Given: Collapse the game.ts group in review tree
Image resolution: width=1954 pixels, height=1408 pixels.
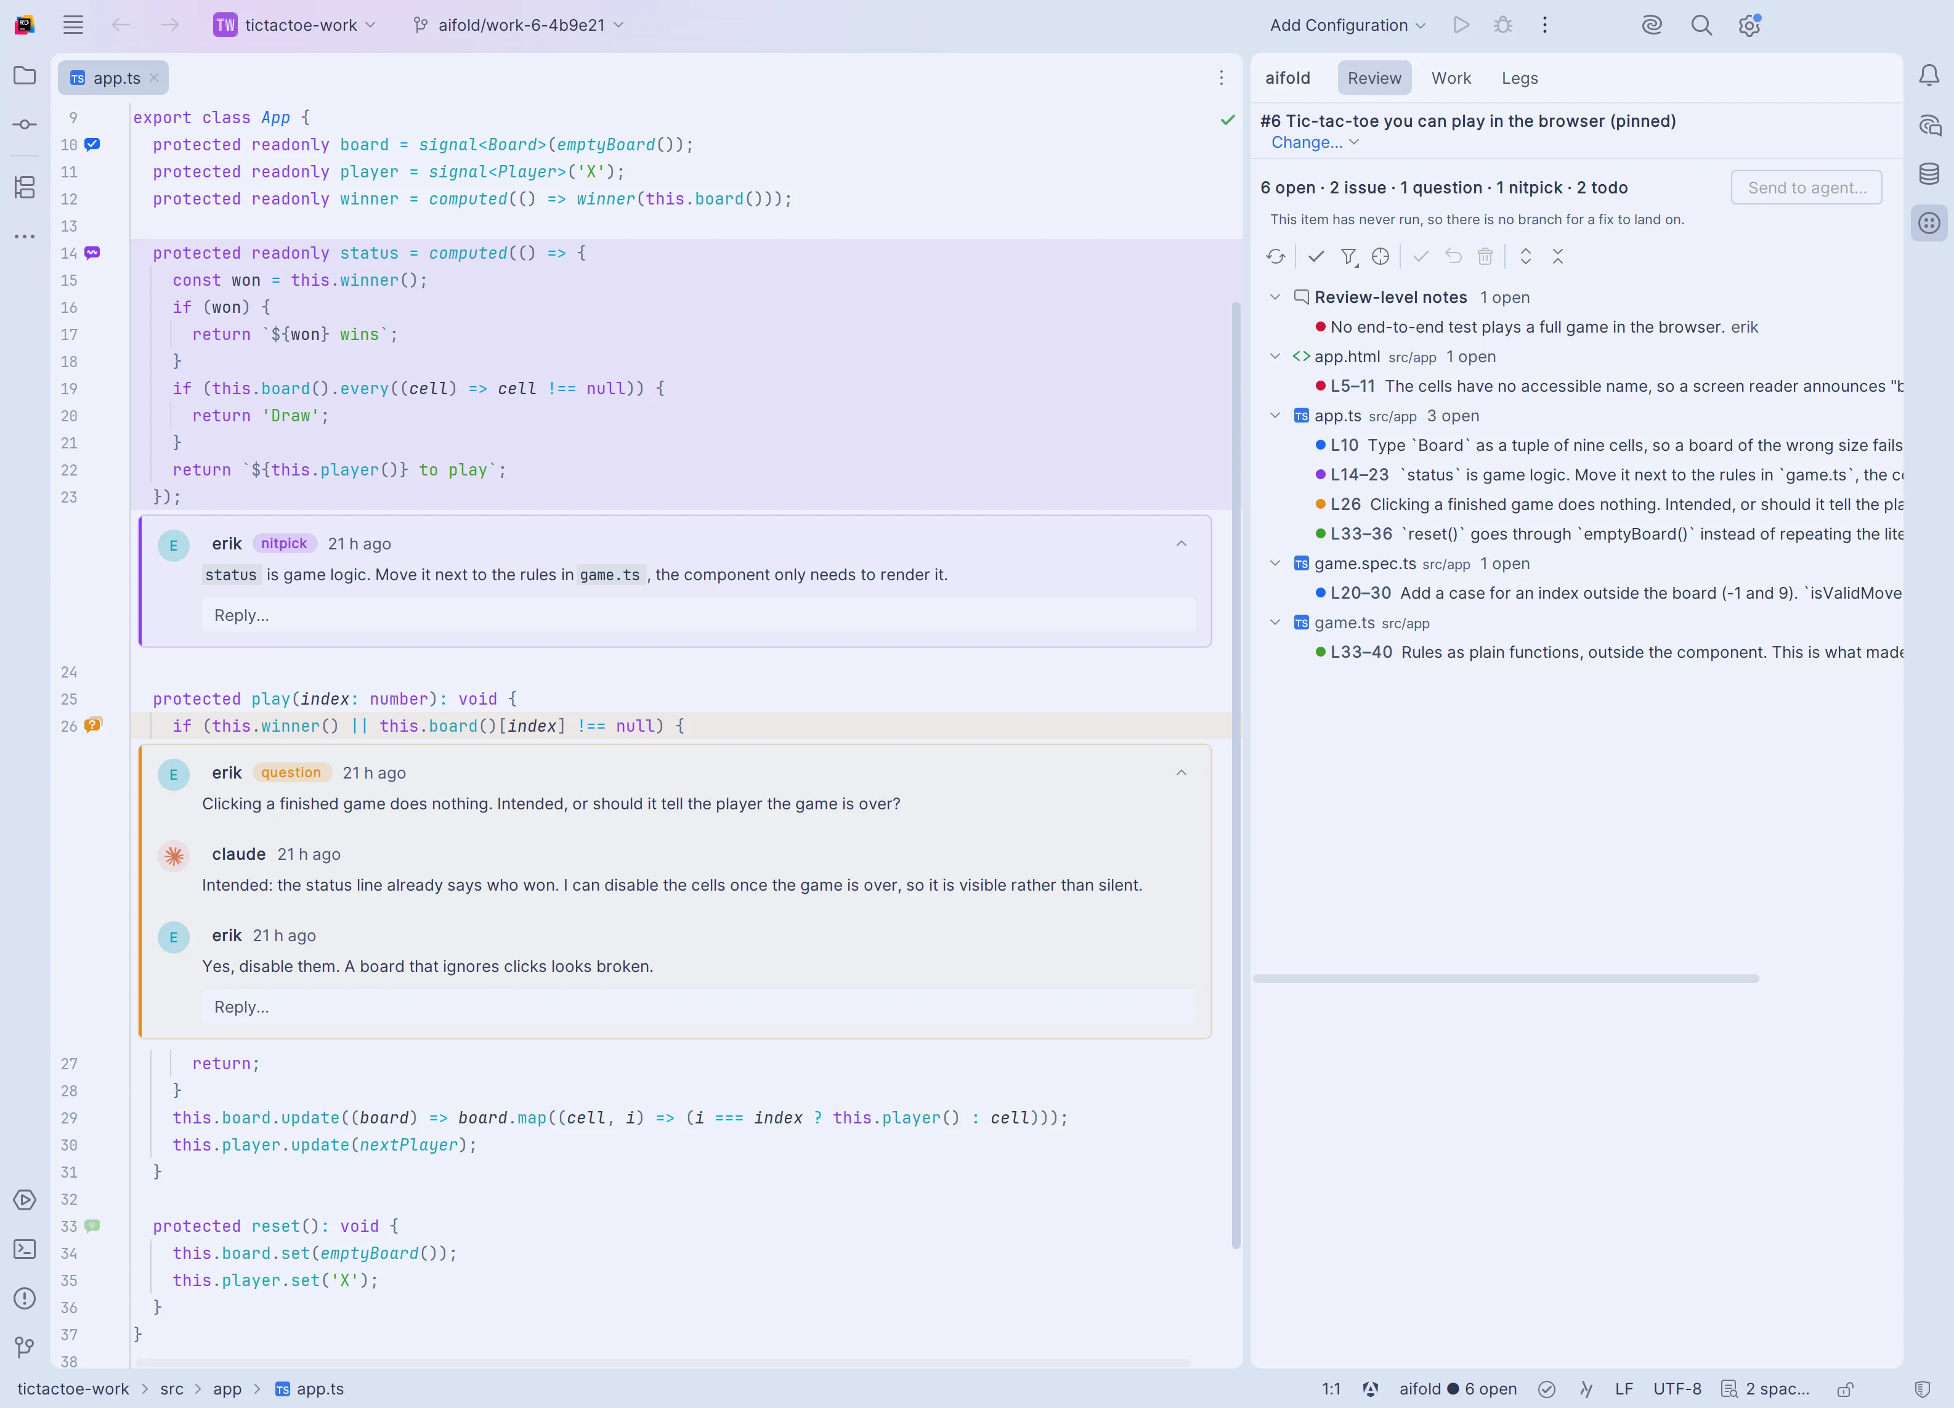Looking at the screenshot, I should 1275,623.
